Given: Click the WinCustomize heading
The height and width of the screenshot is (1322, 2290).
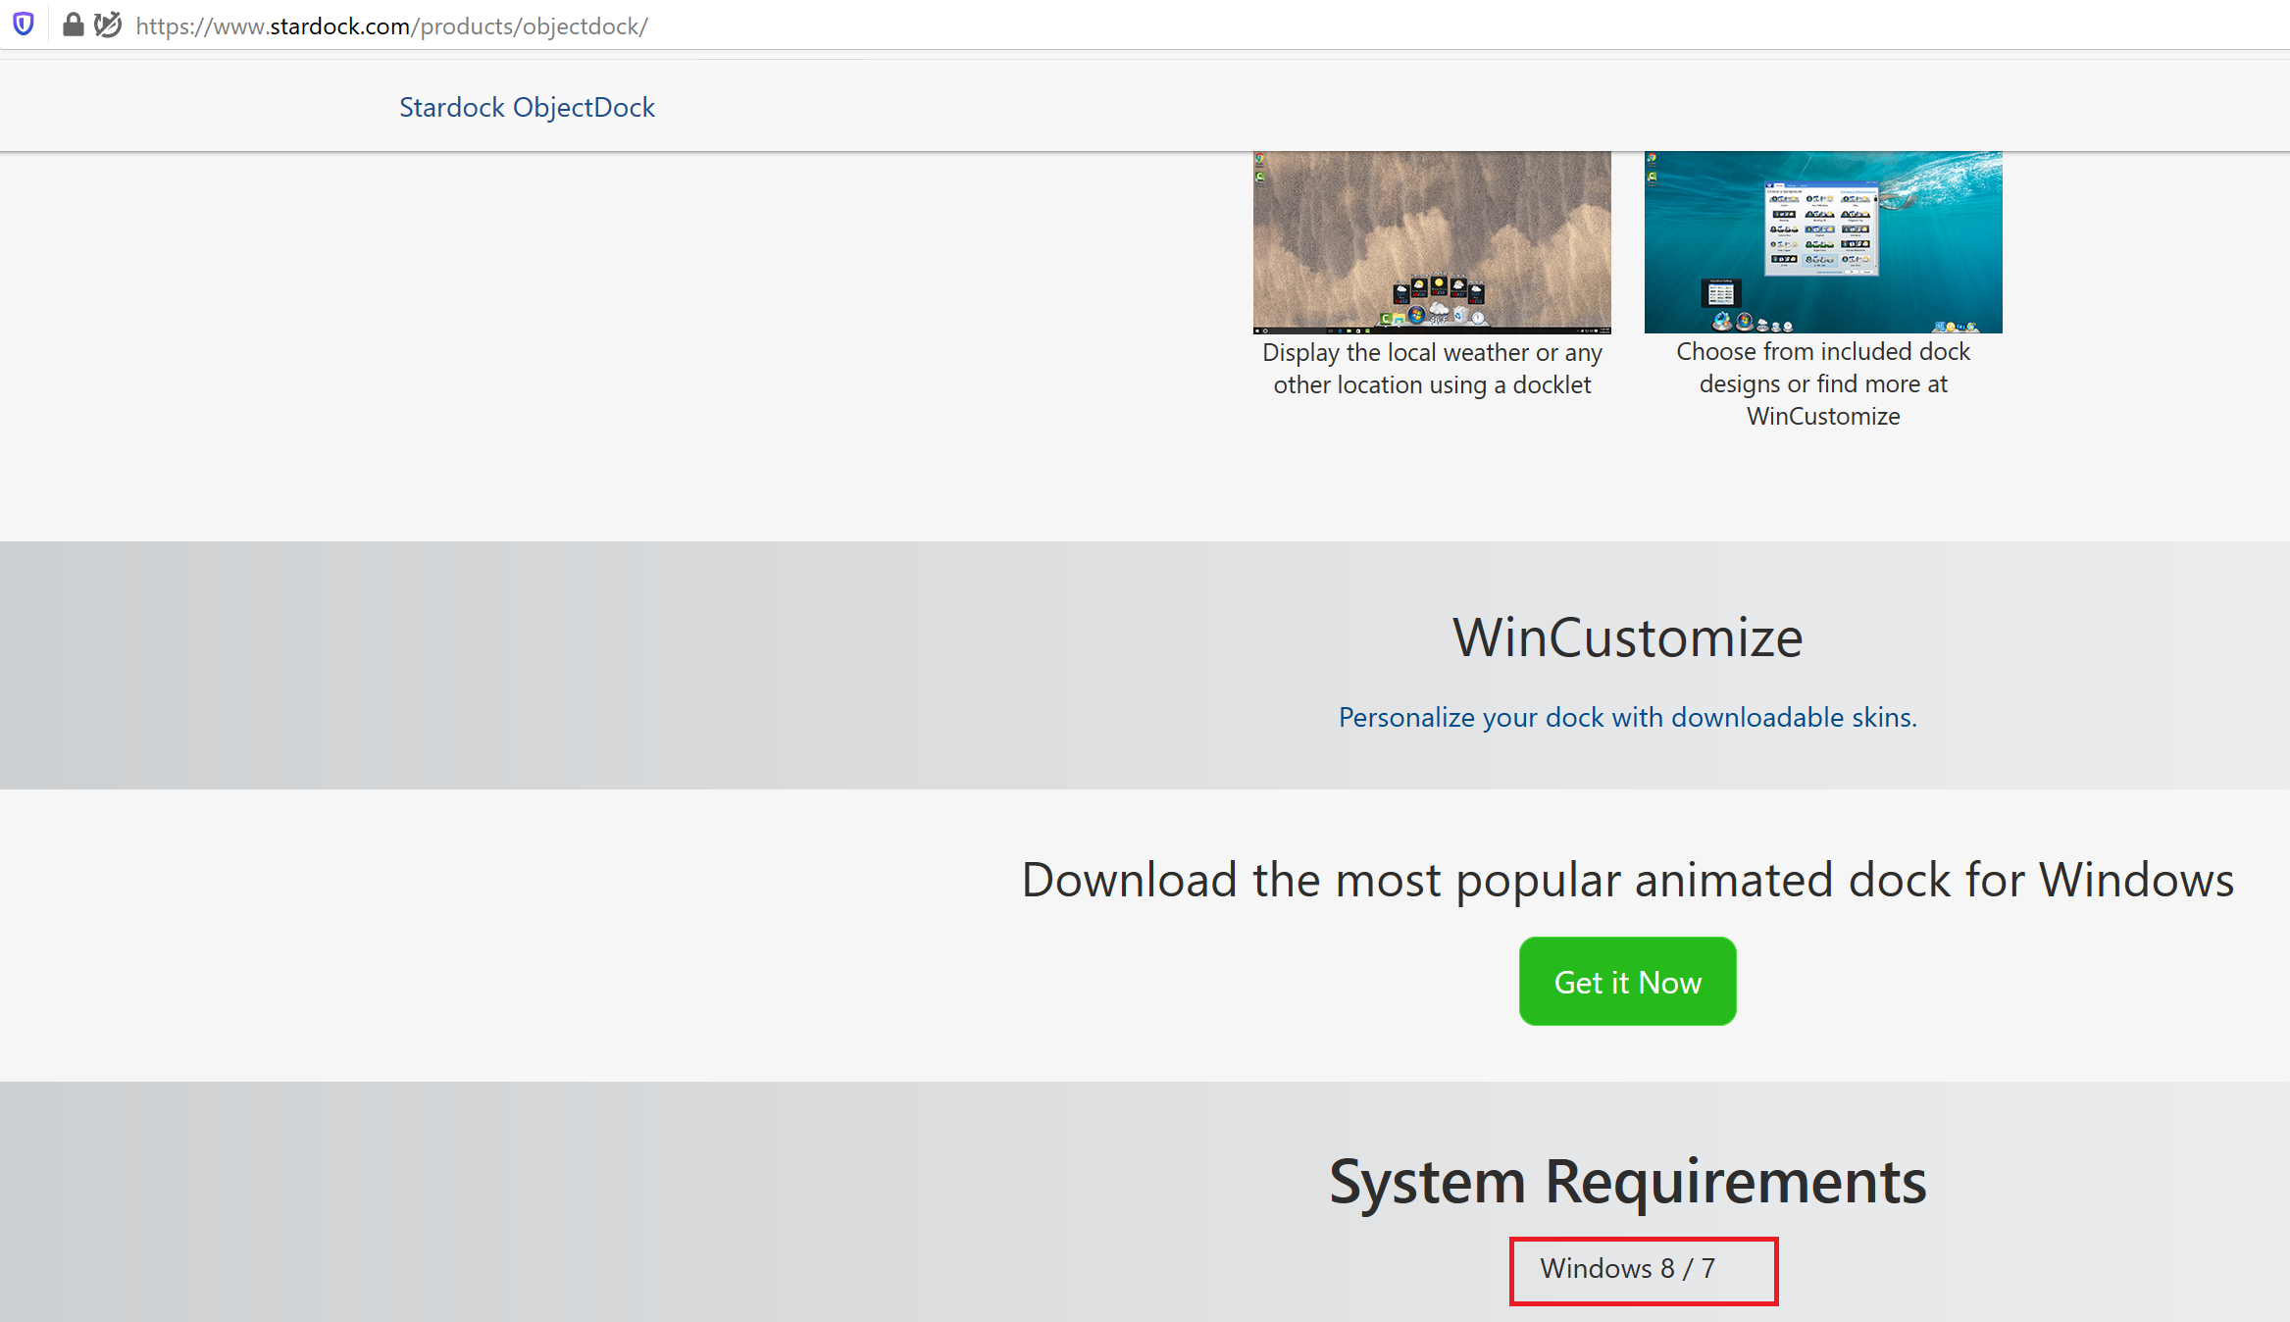Looking at the screenshot, I should tap(1627, 637).
